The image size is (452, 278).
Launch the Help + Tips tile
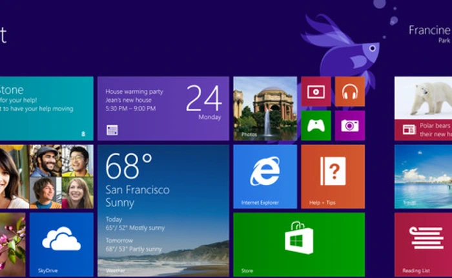[x=333, y=176]
